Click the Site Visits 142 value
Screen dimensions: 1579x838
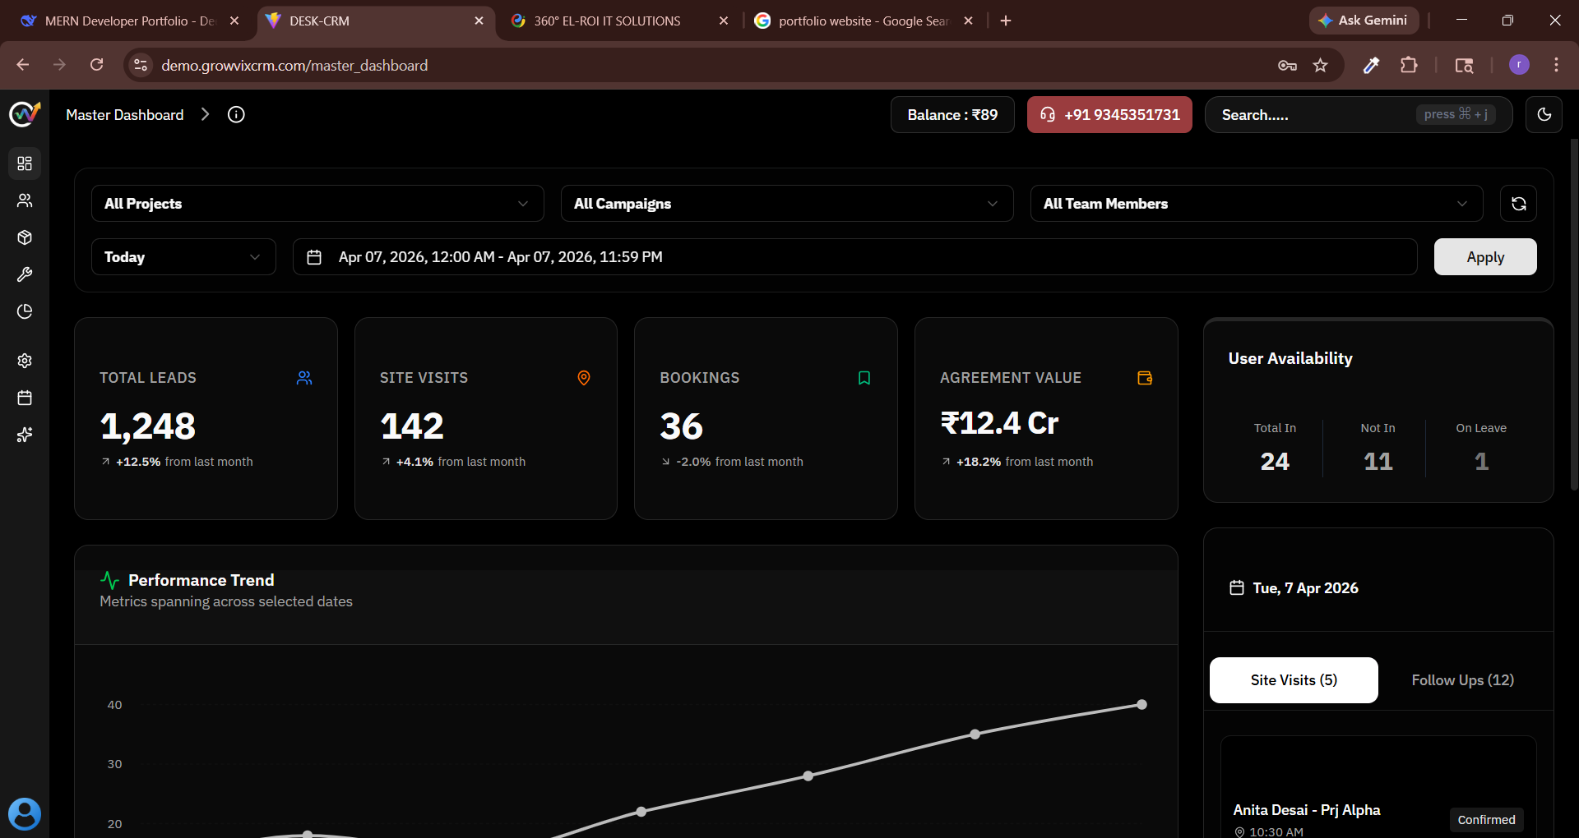[412, 426]
